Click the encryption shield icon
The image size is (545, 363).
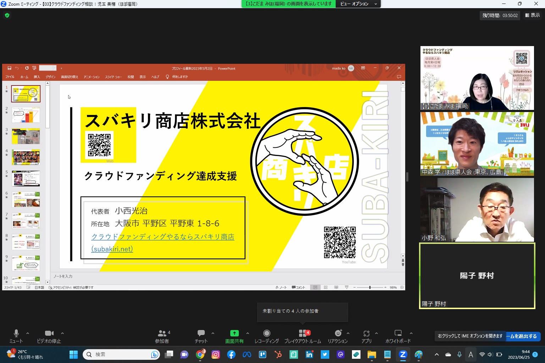[7, 15]
